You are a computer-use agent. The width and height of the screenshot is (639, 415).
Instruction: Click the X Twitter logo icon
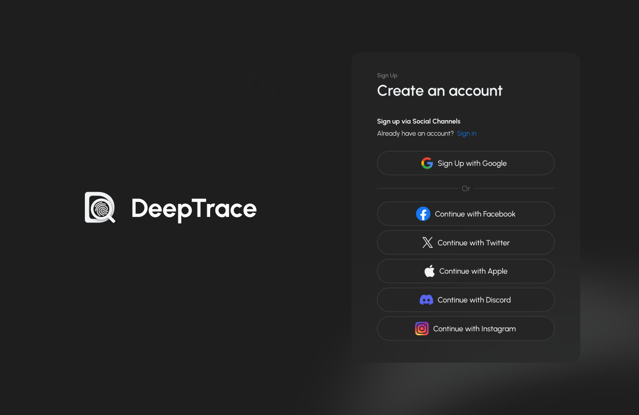[427, 243]
